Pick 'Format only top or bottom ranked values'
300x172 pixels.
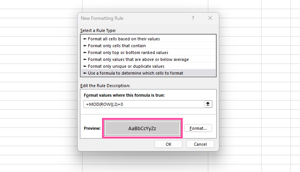pos(128,53)
